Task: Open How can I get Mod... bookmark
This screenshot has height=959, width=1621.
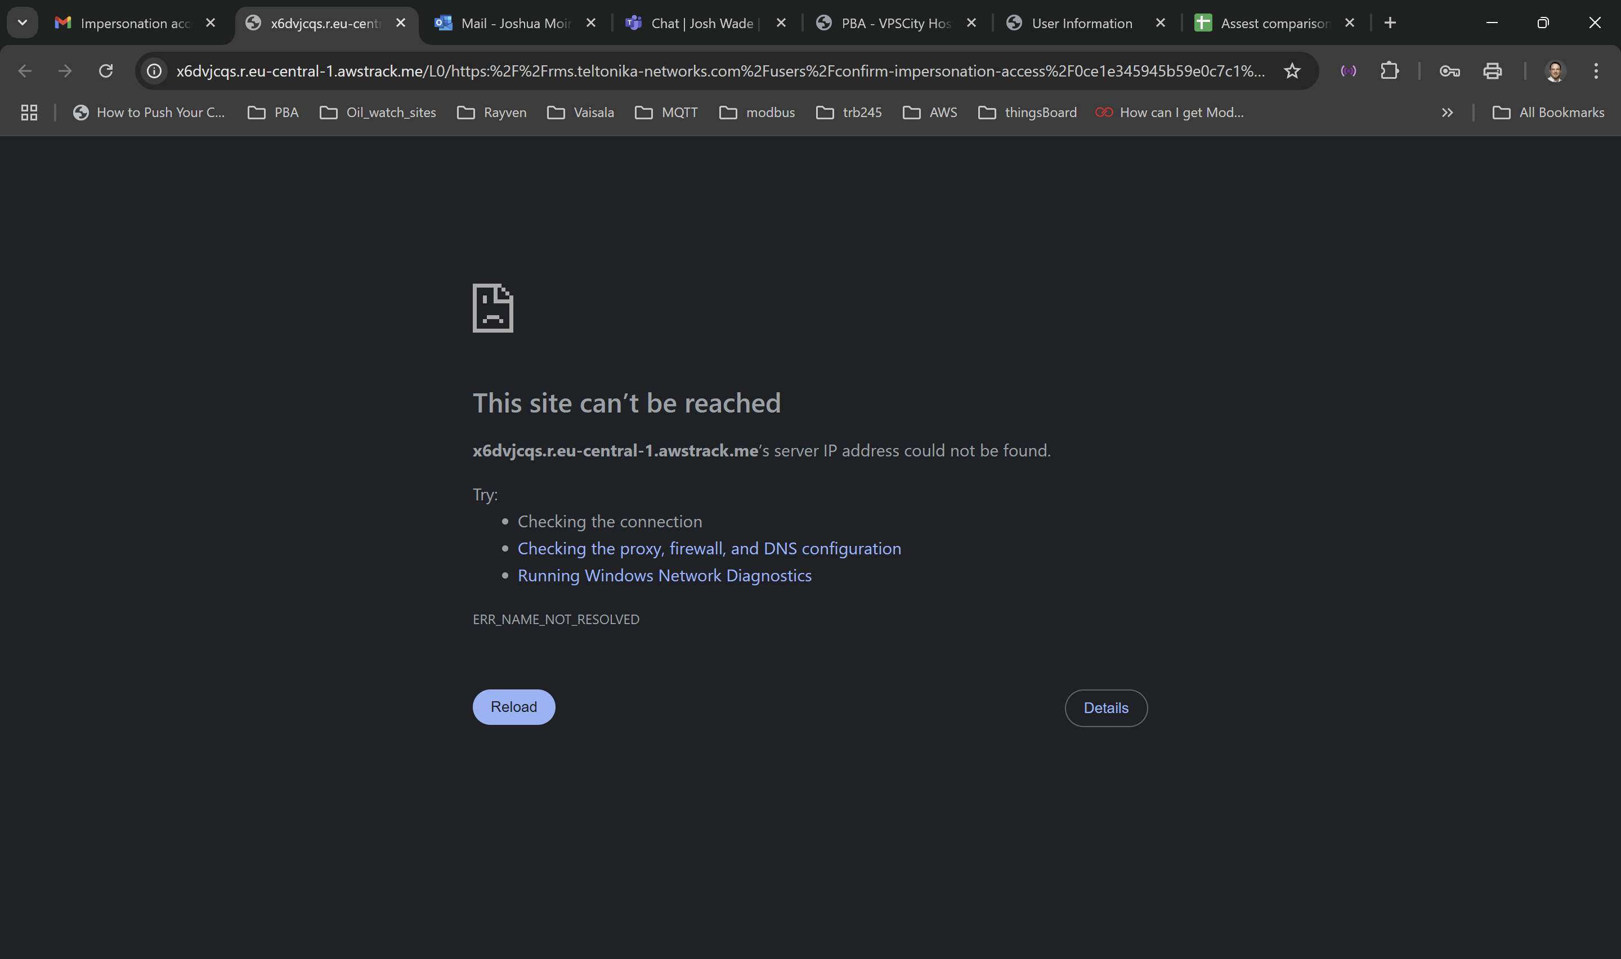Action: (1170, 113)
